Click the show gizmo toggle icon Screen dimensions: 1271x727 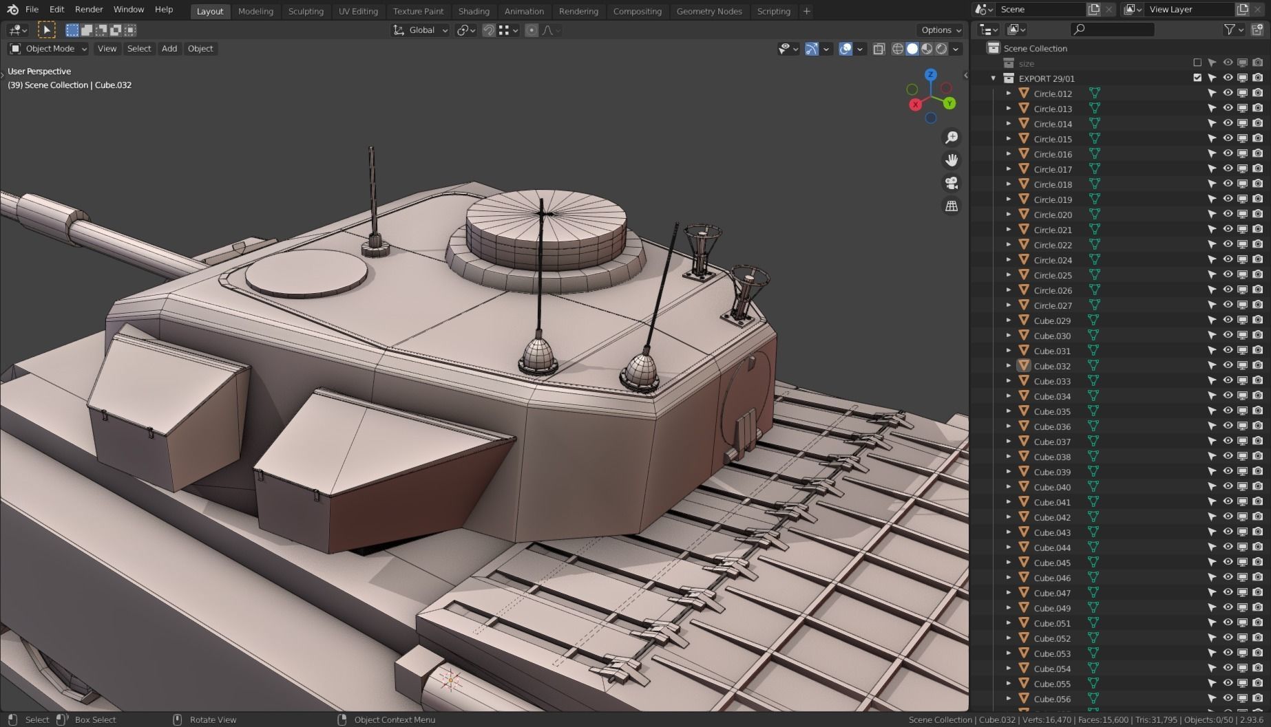pyautogui.click(x=812, y=49)
